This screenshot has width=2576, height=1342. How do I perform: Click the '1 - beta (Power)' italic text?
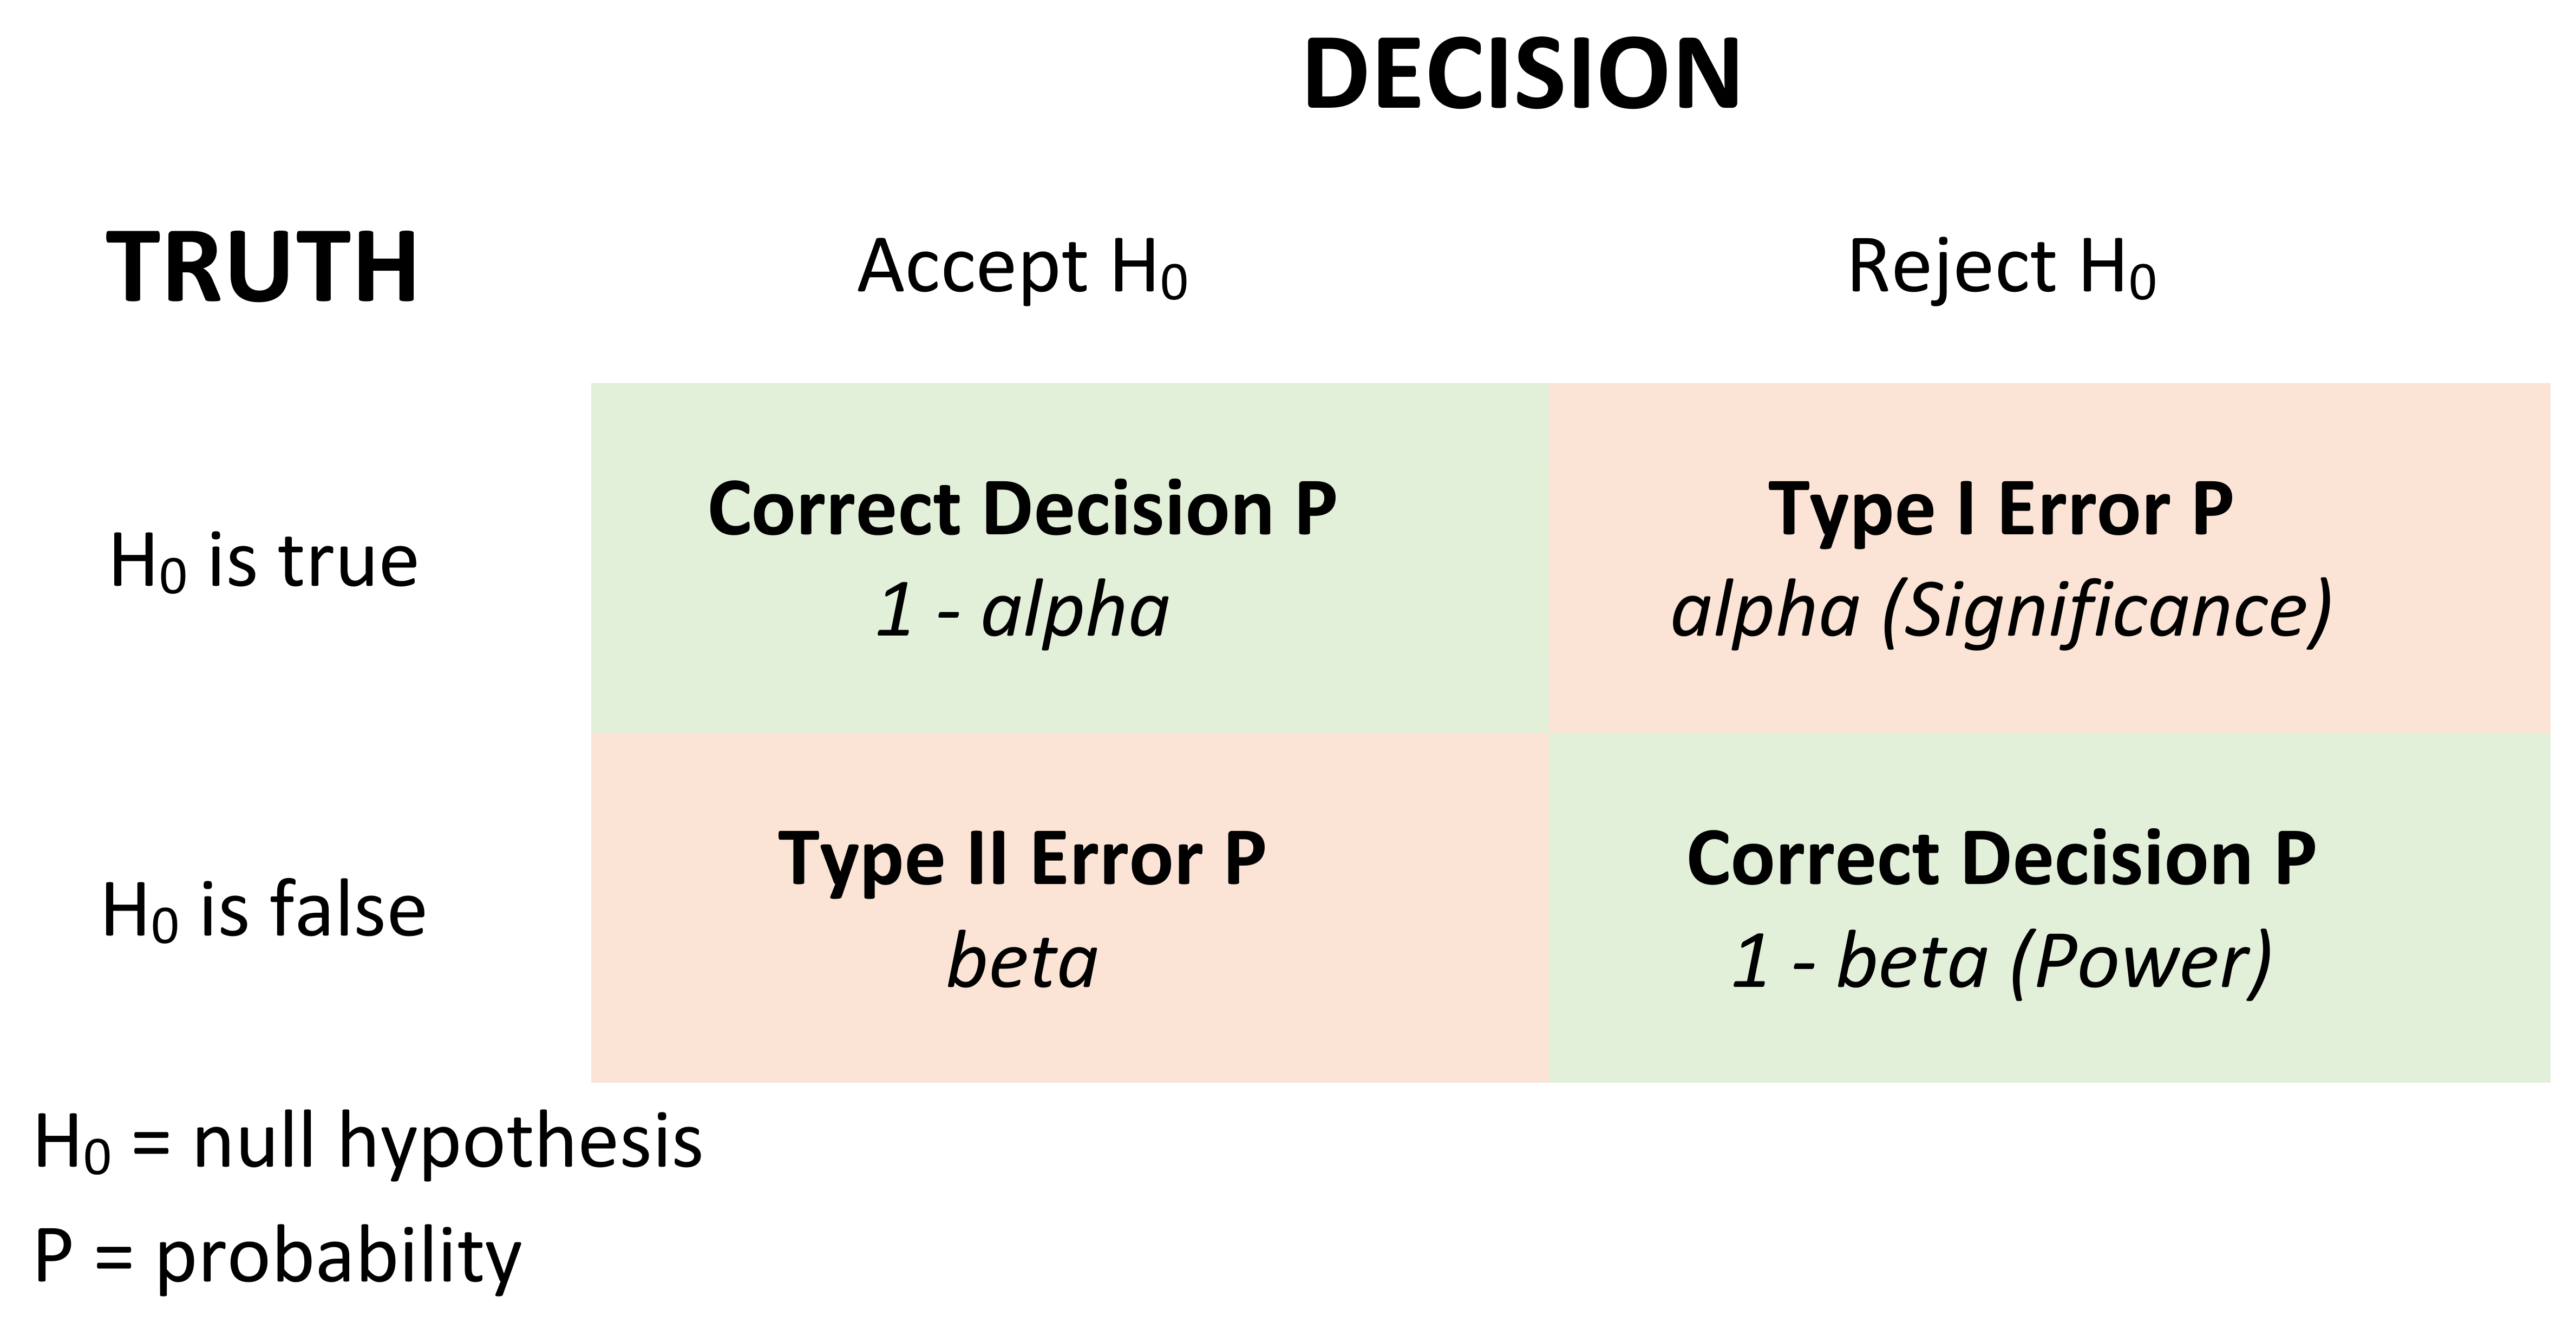[x=2001, y=962]
